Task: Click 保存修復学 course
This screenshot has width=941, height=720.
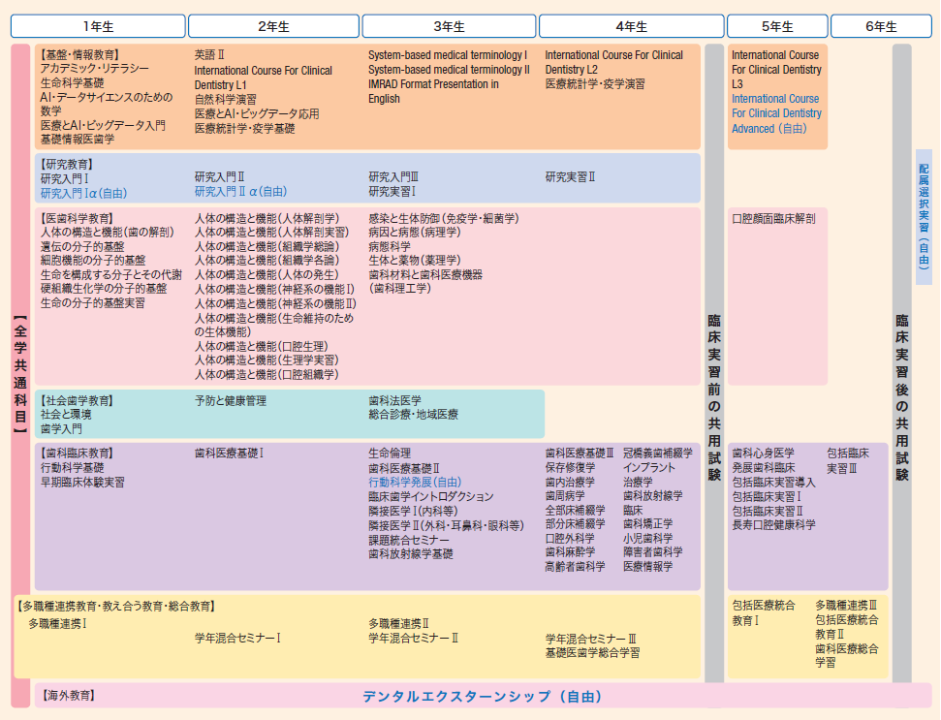Action: tap(570, 467)
